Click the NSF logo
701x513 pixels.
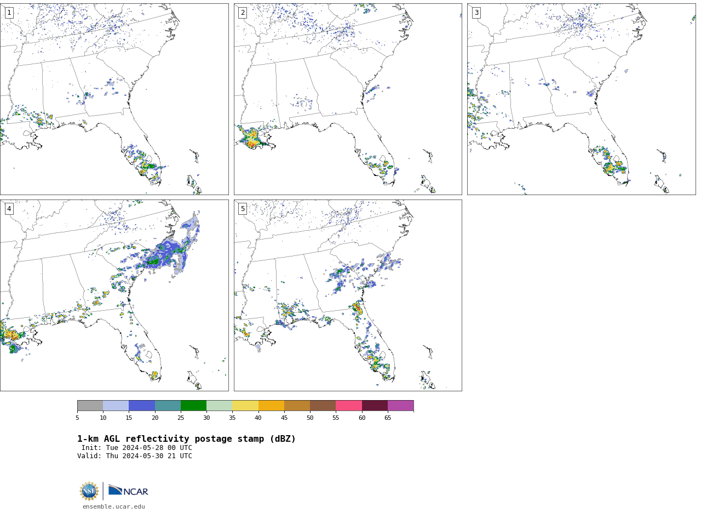tap(89, 491)
